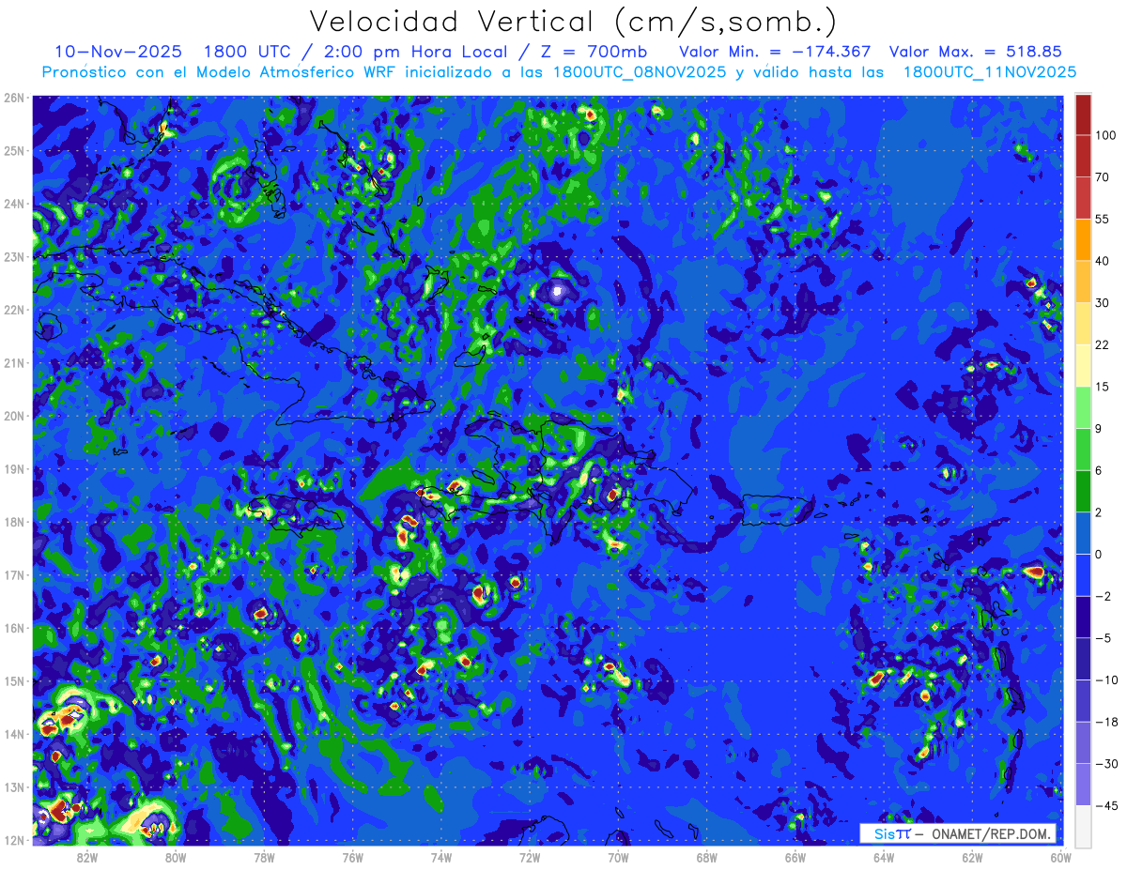Click the '76W' longitude label

coord(352,857)
